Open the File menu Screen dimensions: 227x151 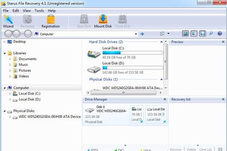pos(6,11)
